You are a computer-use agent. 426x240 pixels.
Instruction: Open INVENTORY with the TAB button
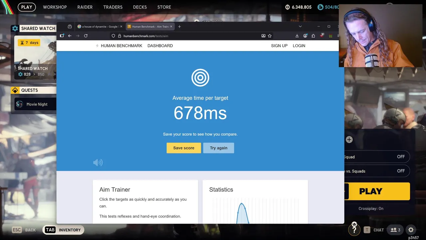[x=63, y=230]
